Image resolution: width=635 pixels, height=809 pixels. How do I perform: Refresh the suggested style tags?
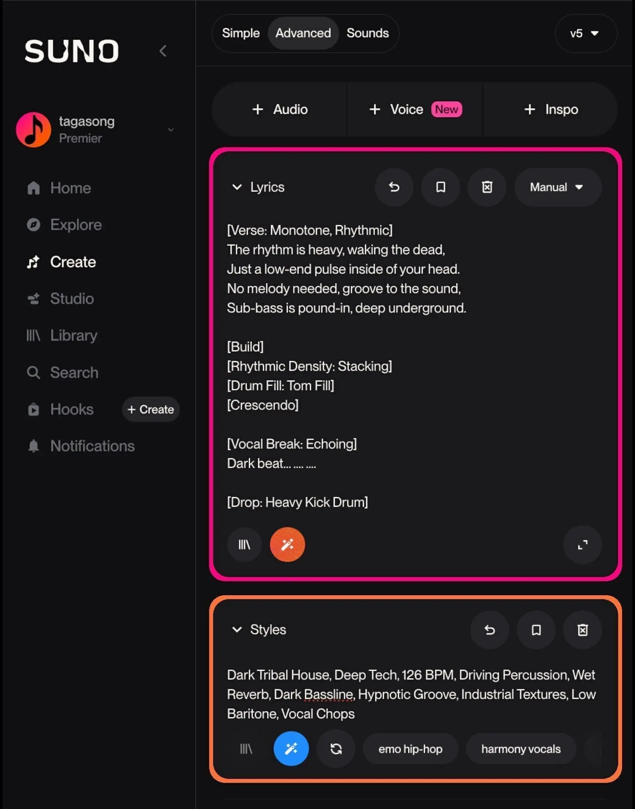coord(336,749)
